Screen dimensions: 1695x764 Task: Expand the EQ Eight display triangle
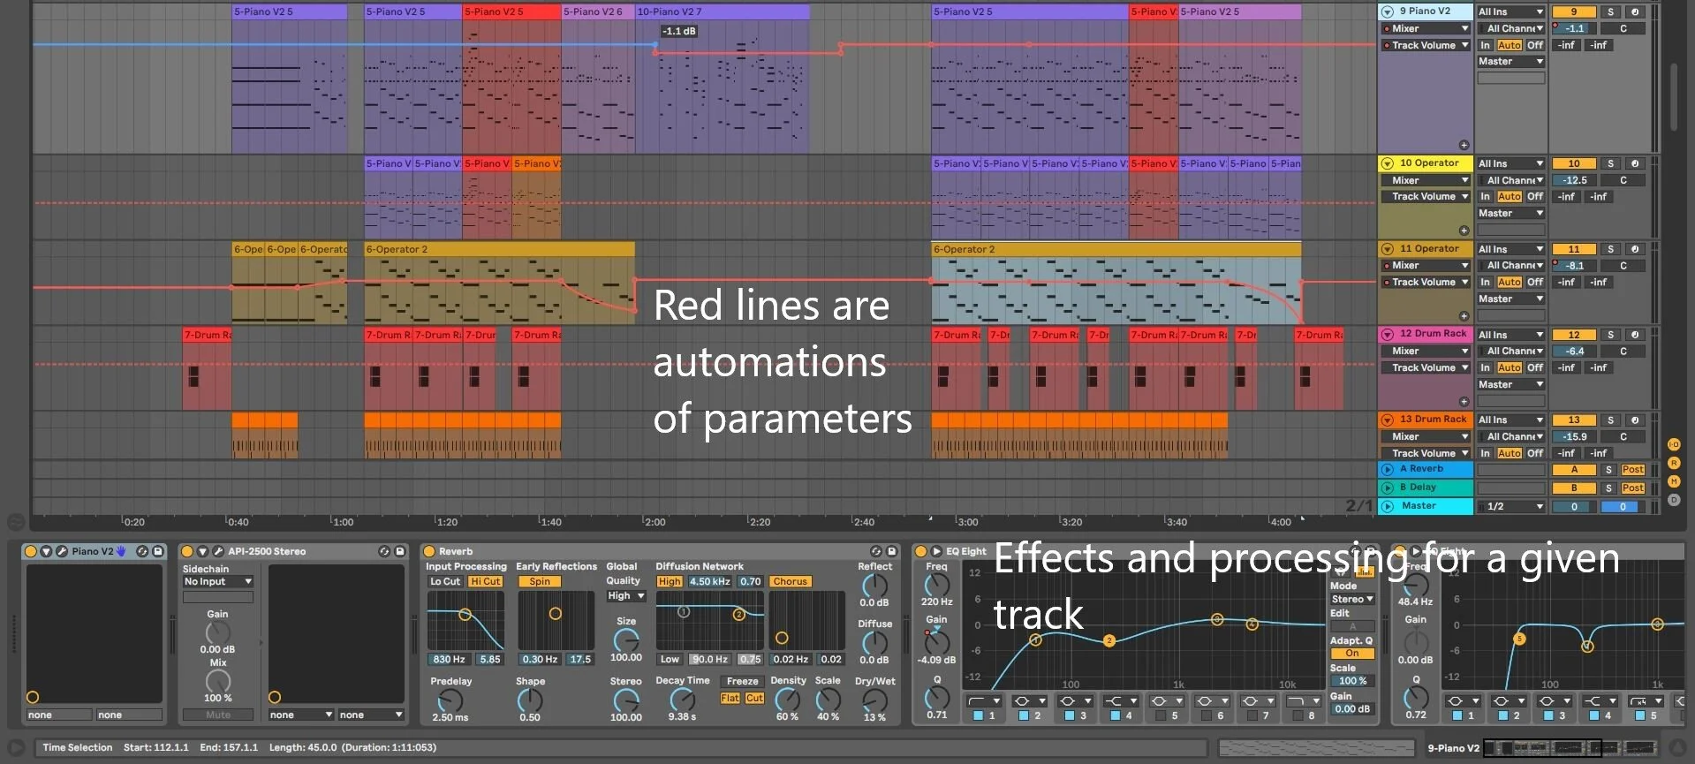pyautogui.click(x=937, y=551)
